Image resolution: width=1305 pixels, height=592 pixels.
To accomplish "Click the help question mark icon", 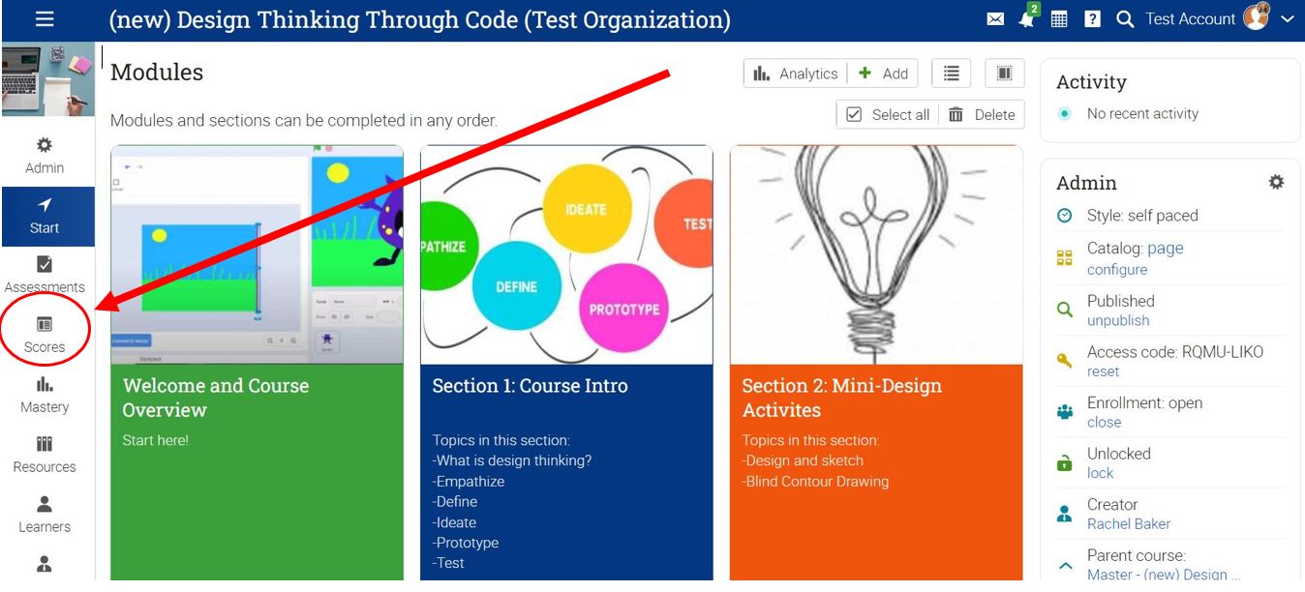I will [1092, 19].
